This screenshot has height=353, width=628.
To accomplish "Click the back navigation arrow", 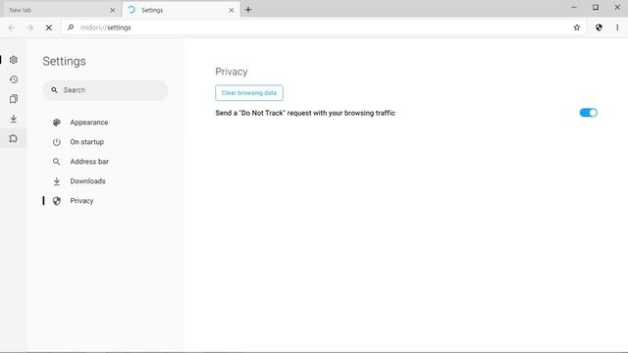I will point(11,27).
